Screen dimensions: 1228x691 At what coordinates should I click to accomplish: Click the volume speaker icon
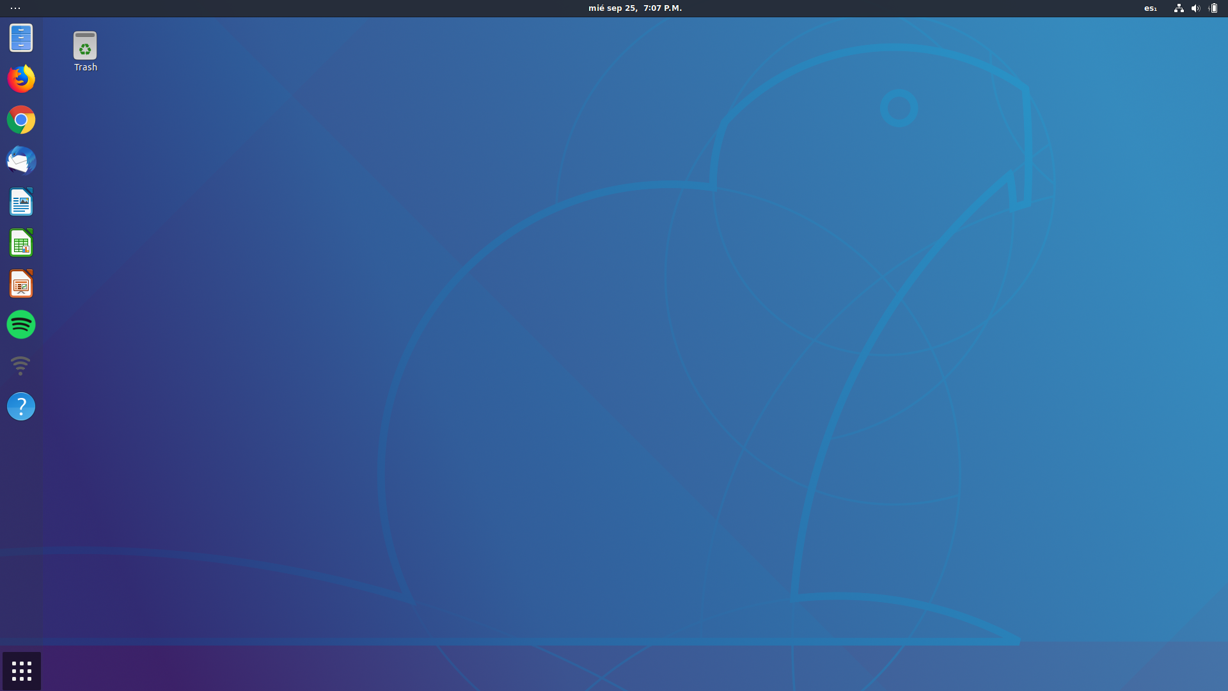pyautogui.click(x=1195, y=8)
